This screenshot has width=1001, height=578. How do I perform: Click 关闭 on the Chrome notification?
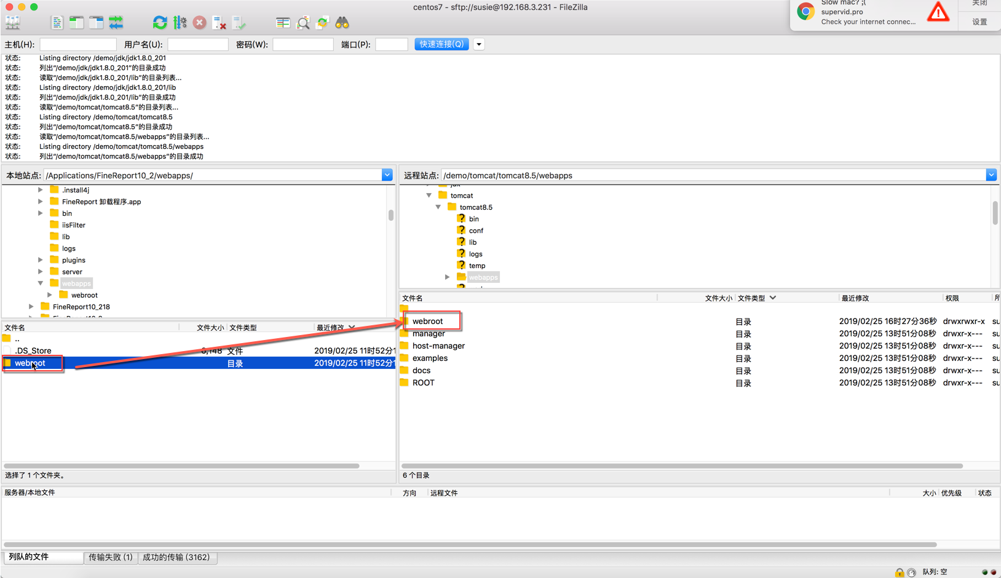[979, 4]
